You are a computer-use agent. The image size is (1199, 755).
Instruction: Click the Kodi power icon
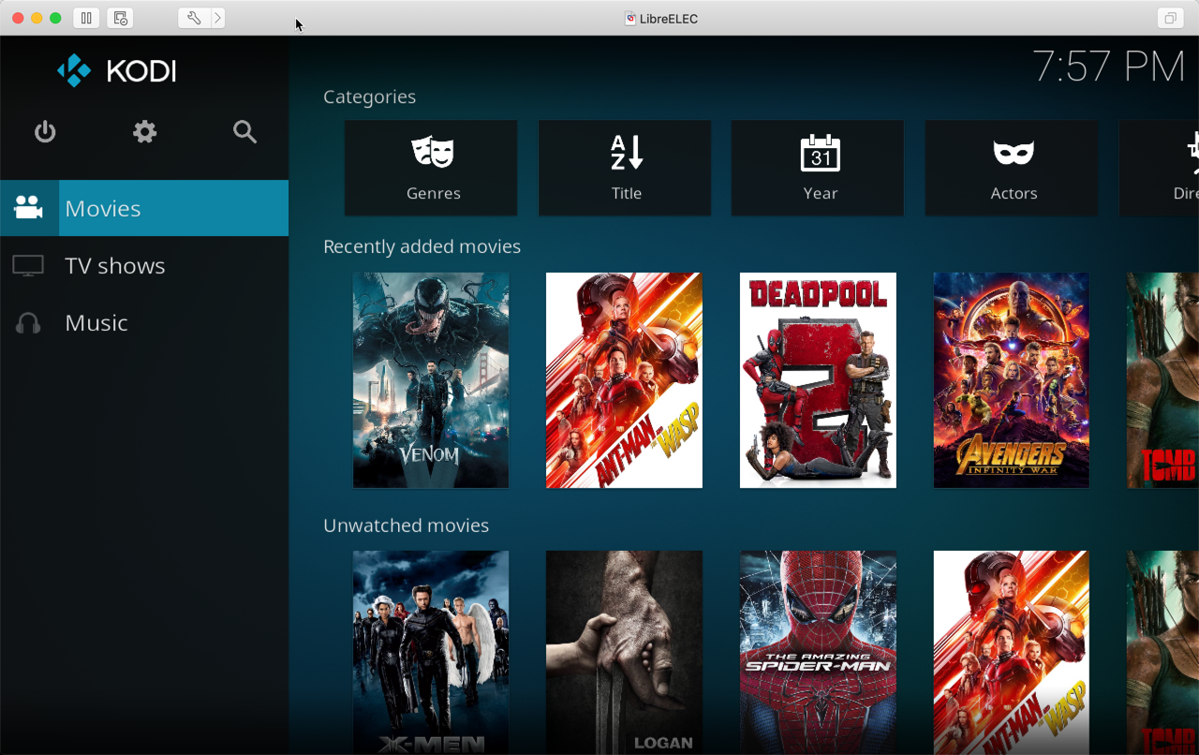(45, 132)
